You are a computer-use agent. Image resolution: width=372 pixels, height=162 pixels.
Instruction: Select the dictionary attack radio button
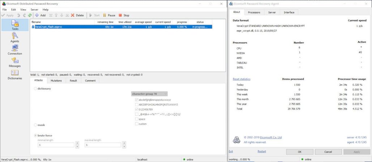pos(35,89)
